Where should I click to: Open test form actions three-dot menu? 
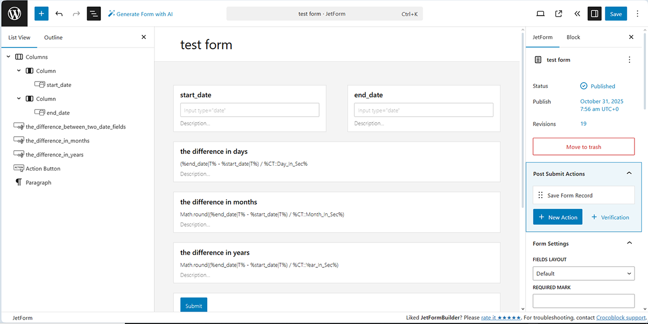click(x=629, y=60)
